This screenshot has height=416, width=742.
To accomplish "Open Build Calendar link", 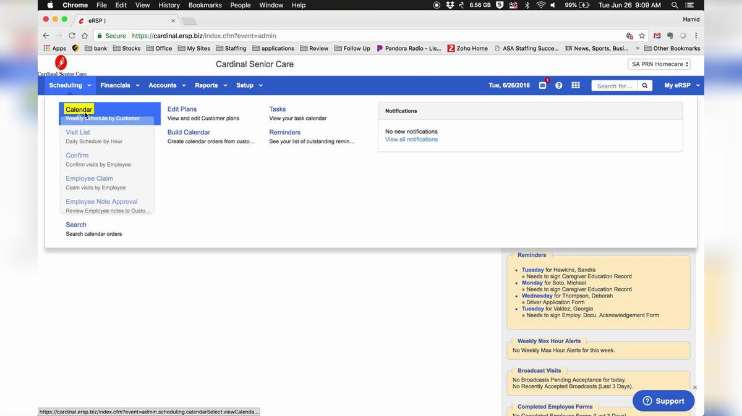I will [x=189, y=132].
